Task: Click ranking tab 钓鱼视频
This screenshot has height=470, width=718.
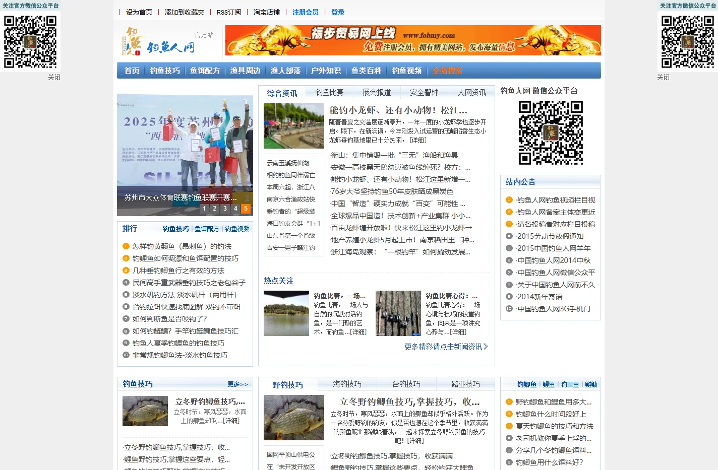Action: click(x=237, y=229)
